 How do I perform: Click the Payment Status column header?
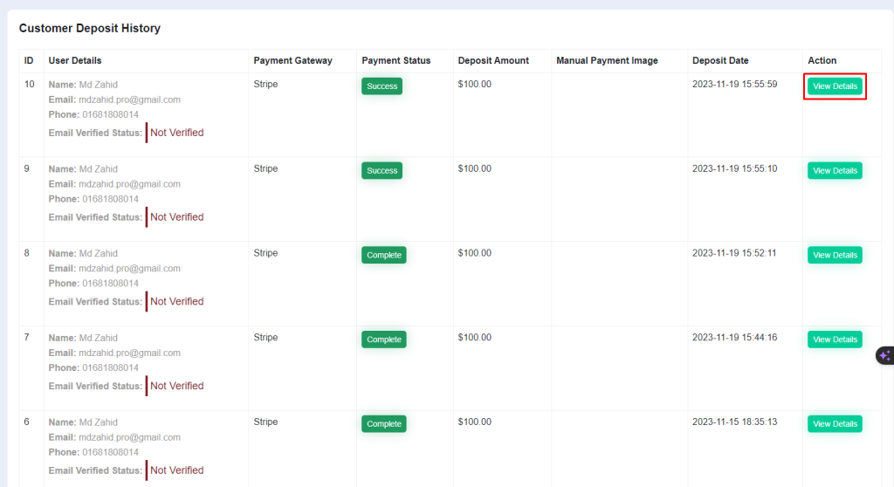click(396, 60)
